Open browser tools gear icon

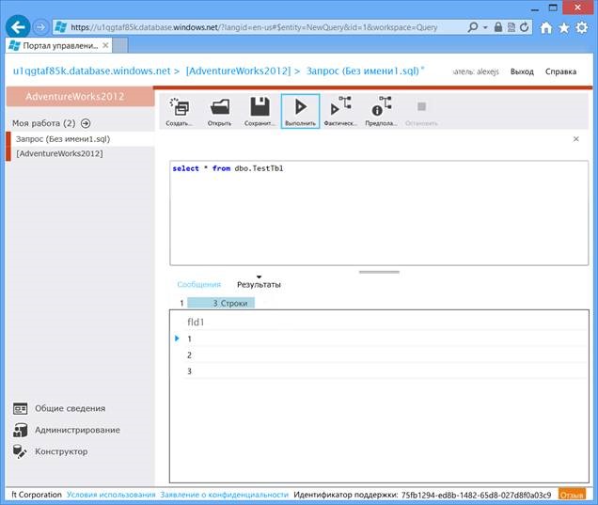click(582, 27)
